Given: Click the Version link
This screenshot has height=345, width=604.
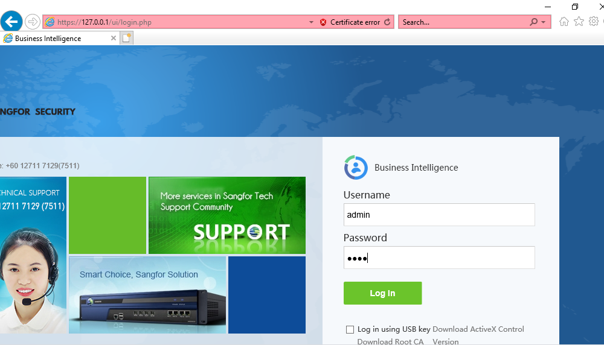Looking at the screenshot, I should 445,341.
